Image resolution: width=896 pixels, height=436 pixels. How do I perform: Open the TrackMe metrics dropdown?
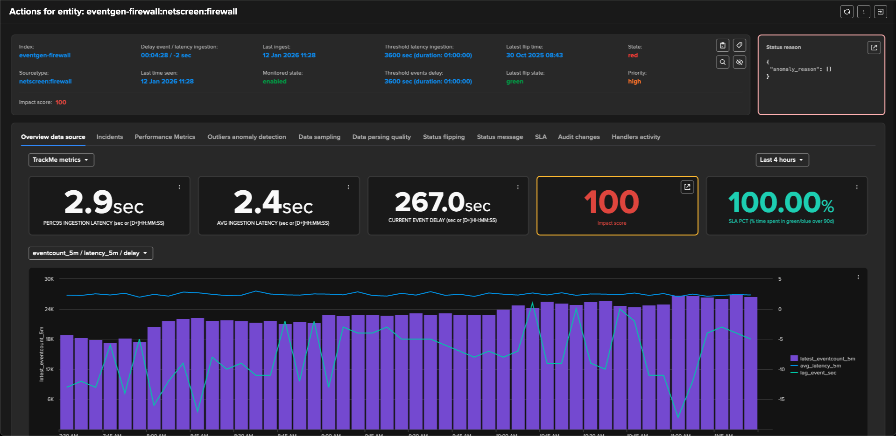coord(61,160)
